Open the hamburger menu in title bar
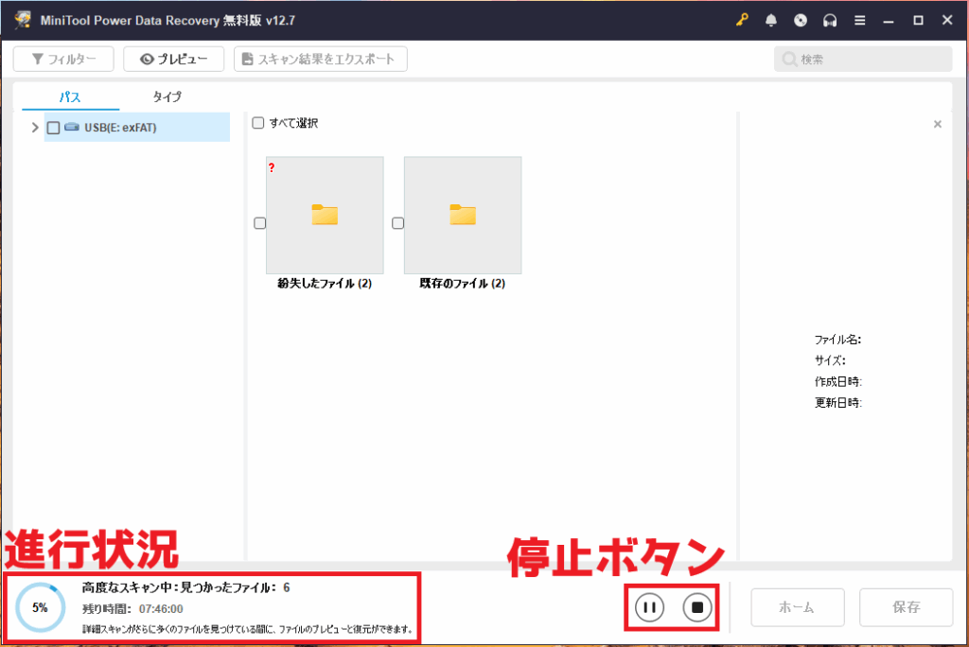The height and width of the screenshot is (647, 969). (x=859, y=21)
